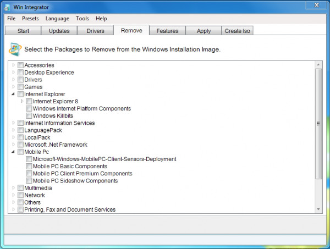This screenshot has height=249, width=330.
Task: Click the package list vertical scrollbar thumb
Action: point(318,124)
